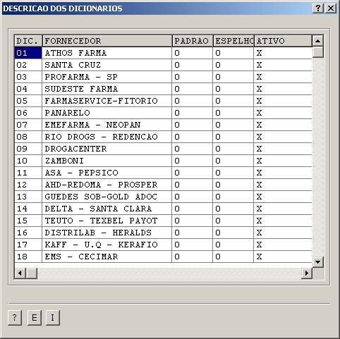
Task: Click ATIVO X in ATHOS FARMA row
Action: [283, 53]
